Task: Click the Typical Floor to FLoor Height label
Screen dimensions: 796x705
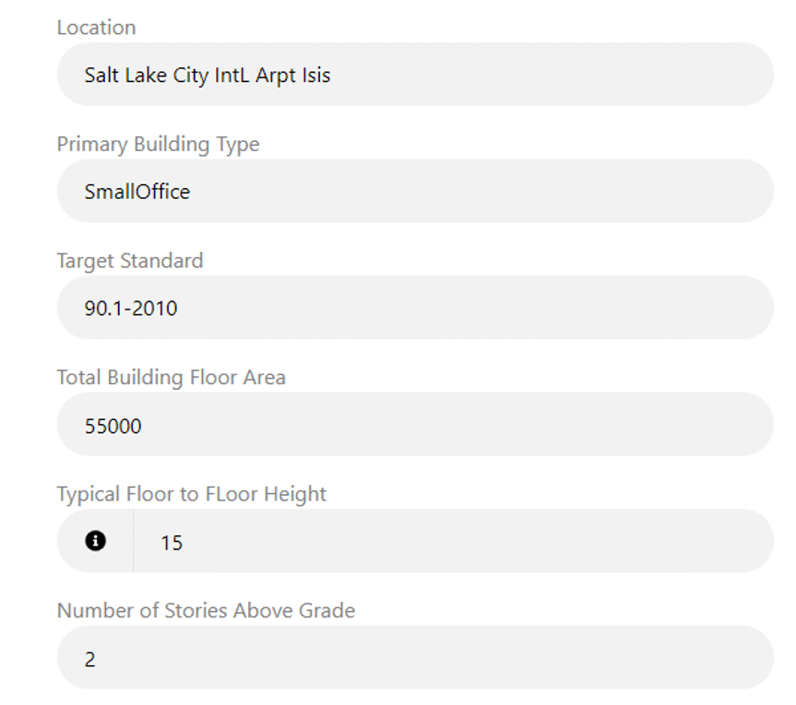Action: click(191, 495)
